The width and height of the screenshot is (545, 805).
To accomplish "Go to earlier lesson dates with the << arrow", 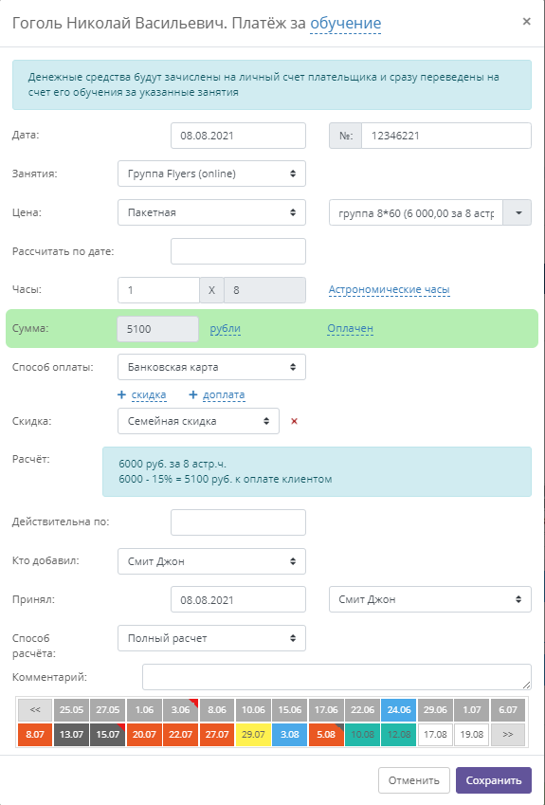I will (x=35, y=710).
